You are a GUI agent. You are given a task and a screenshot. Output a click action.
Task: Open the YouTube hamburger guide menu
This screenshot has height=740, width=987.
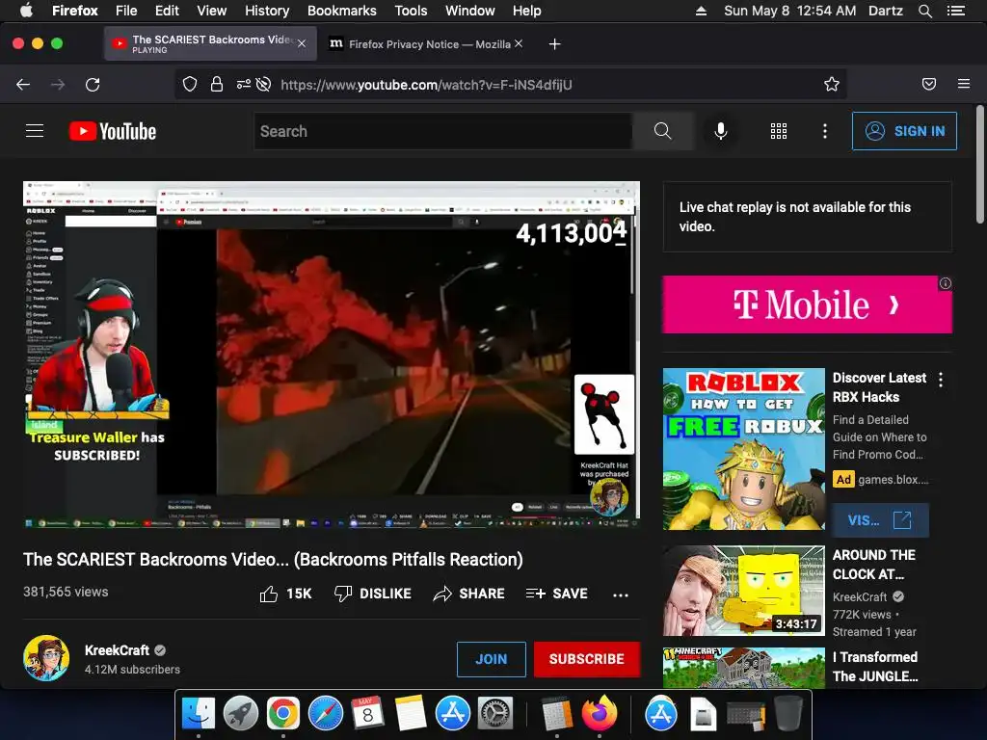(35, 131)
